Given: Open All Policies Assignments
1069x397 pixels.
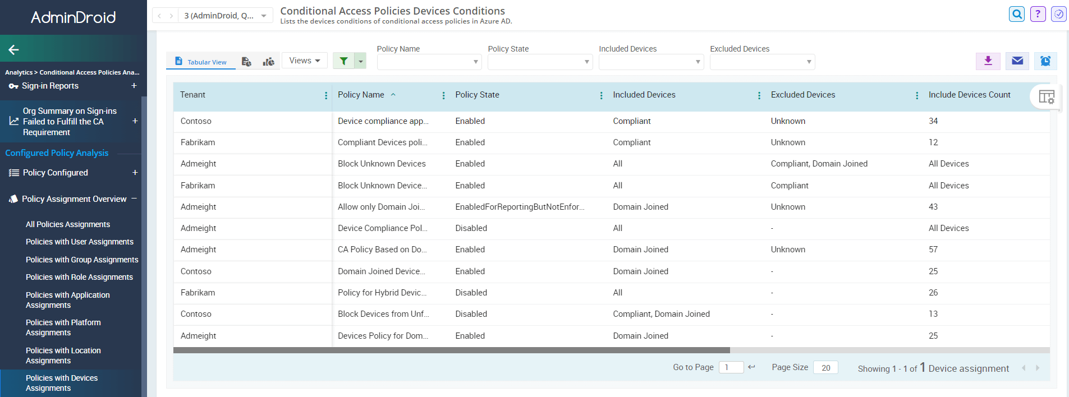Looking at the screenshot, I should (68, 224).
